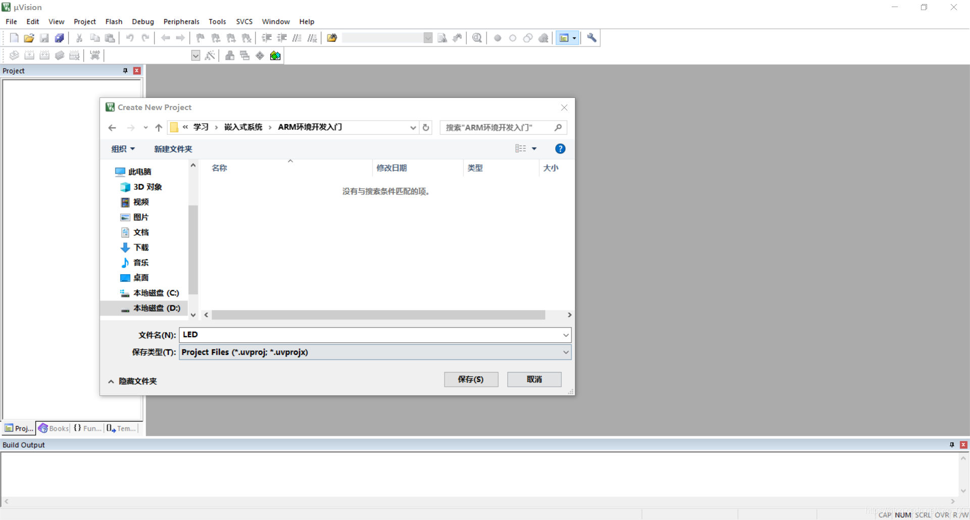Click the Save All icon
Viewport: 970px width, 520px height.
click(60, 38)
